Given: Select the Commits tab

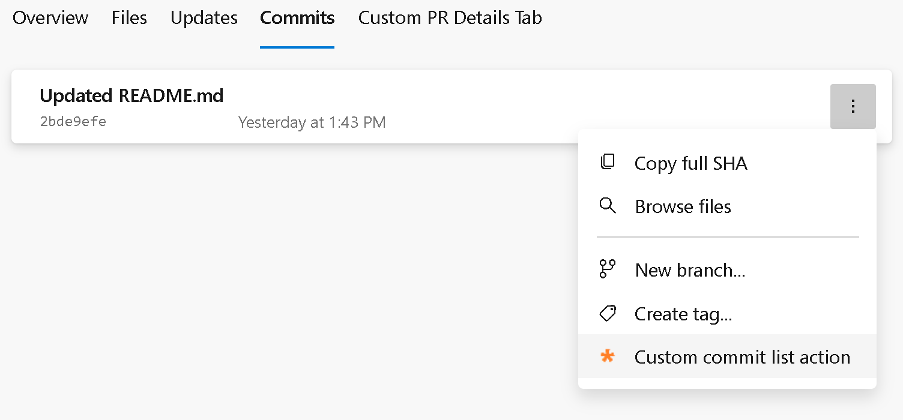Looking at the screenshot, I should click(x=297, y=18).
